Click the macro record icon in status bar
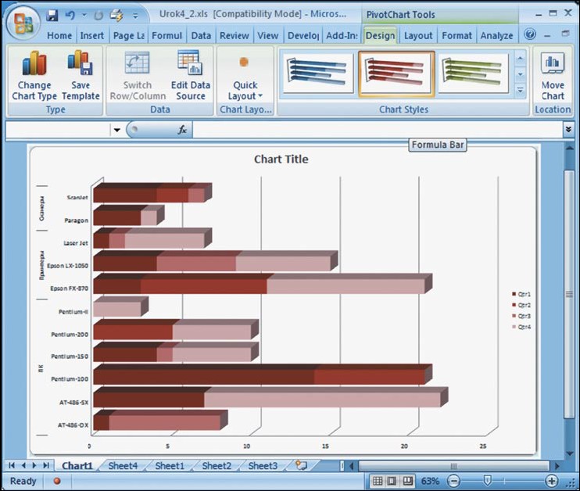The height and width of the screenshot is (491, 580). pos(56,481)
